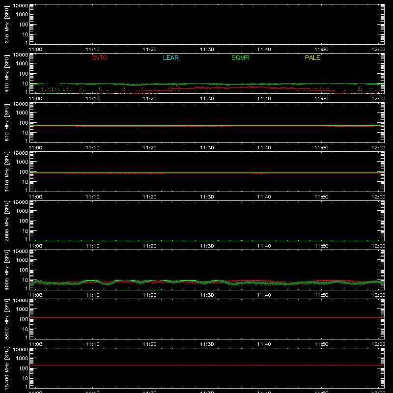Image resolution: width=393 pixels, height=393 pixels.
Task: Click 11:30 label below the 610 MHz panel
Action: click(x=207, y=148)
